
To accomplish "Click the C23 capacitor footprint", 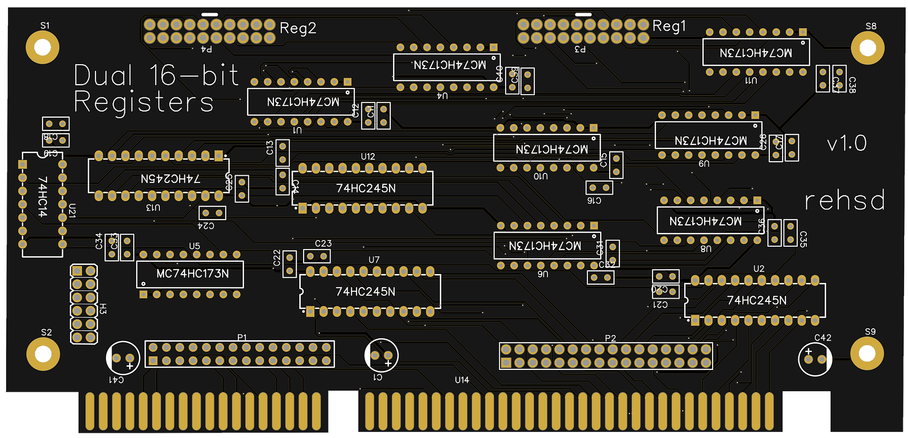I will pyautogui.click(x=317, y=257).
